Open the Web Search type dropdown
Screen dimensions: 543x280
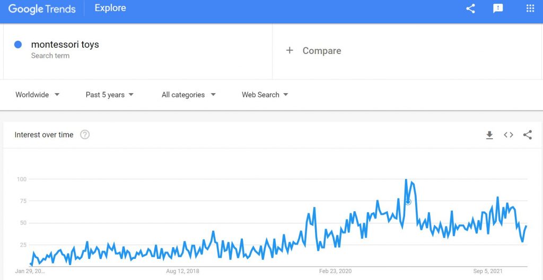coord(265,95)
